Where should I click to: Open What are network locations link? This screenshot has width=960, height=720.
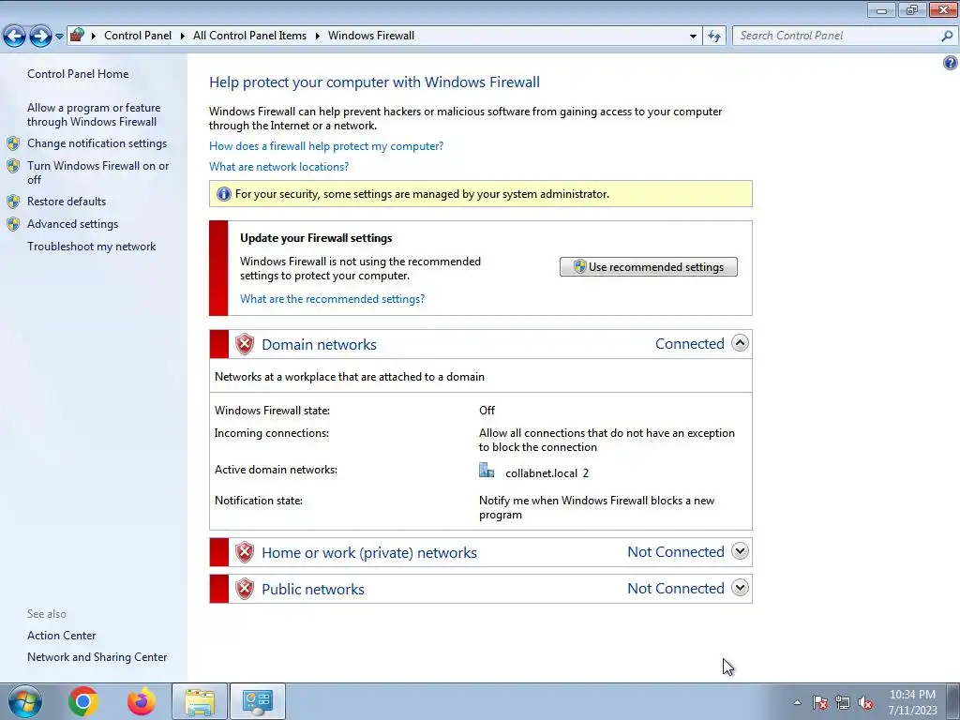pyautogui.click(x=278, y=167)
